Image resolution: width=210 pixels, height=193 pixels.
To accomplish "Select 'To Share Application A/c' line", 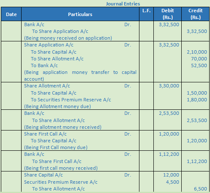I will [60, 31].
